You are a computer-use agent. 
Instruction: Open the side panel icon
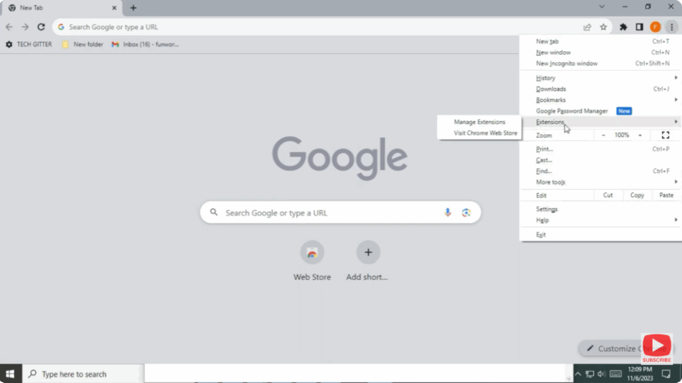tap(639, 27)
